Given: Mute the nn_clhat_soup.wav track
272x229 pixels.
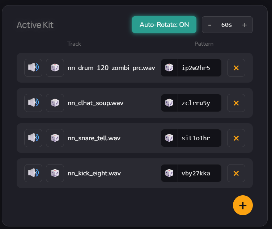Looking at the screenshot, I should tap(33, 103).
